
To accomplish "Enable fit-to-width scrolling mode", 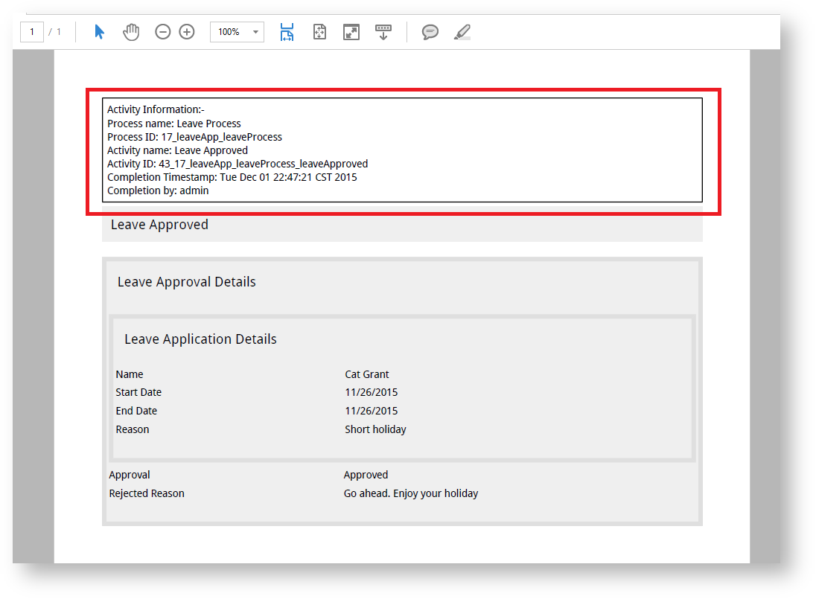I will pyautogui.click(x=287, y=32).
